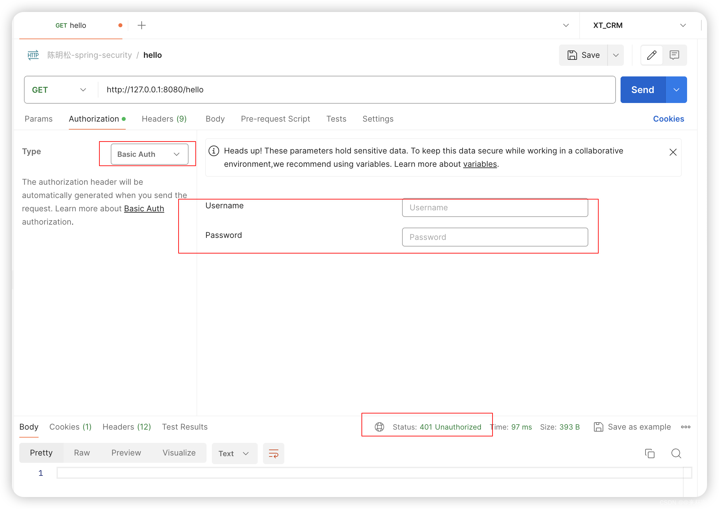
Task: Click the new tab plus icon
Action: point(142,25)
